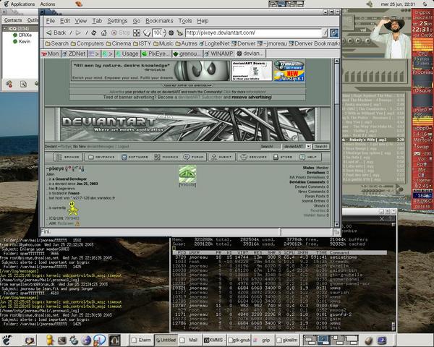Click the Back arrow in Galeon toolbar

pyautogui.click(x=49, y=33)
